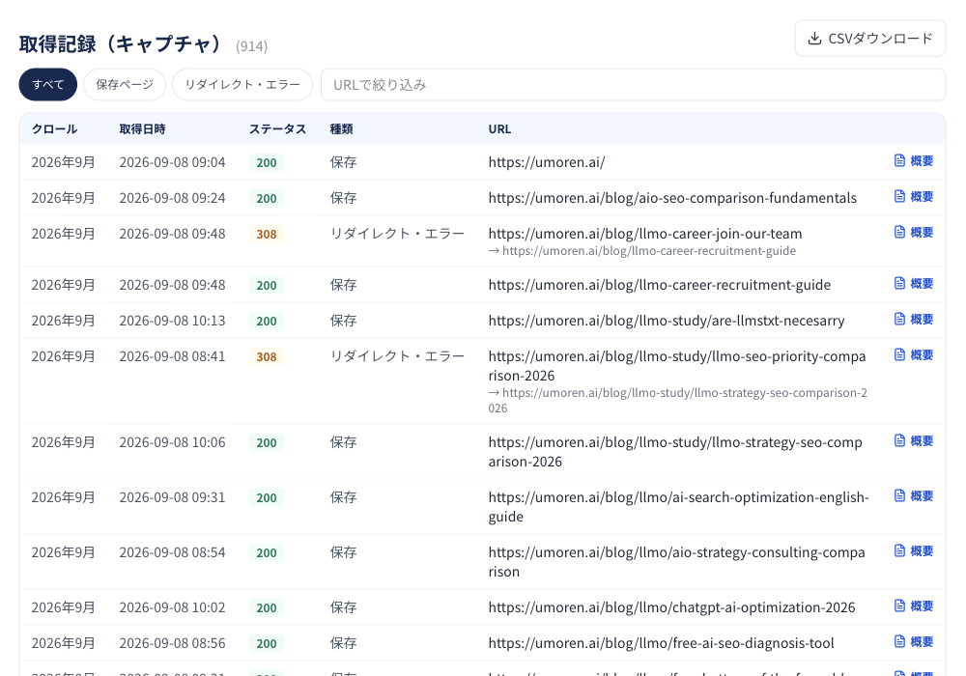Select the 保存ページ filter tab

pyautogui.click(x=125, y=84)
